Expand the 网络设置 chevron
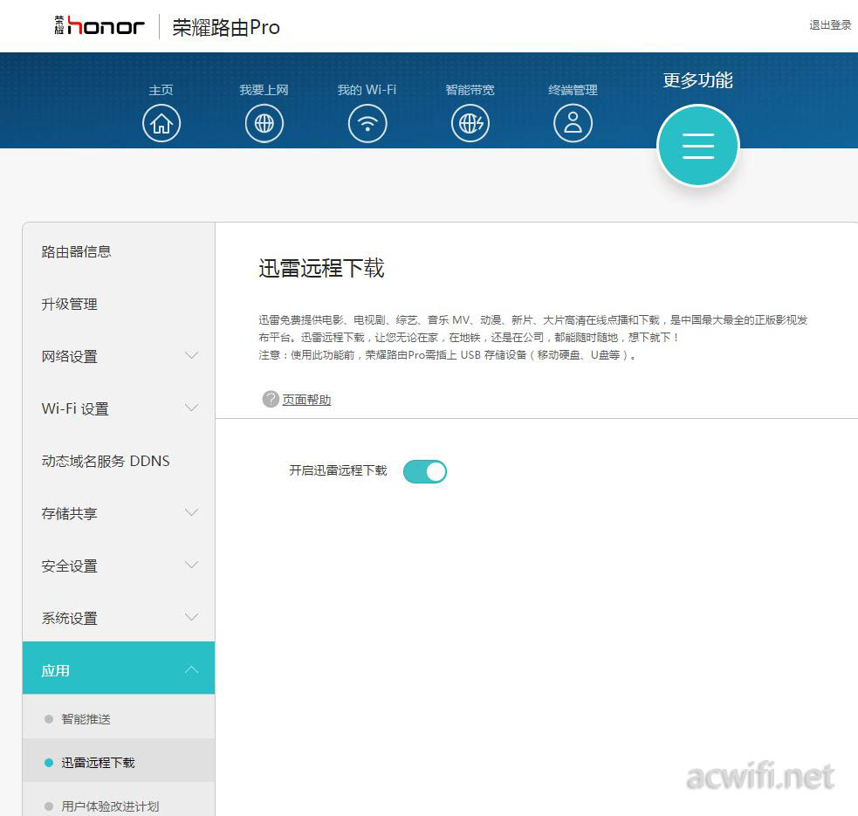 click(x=191, y=356)
